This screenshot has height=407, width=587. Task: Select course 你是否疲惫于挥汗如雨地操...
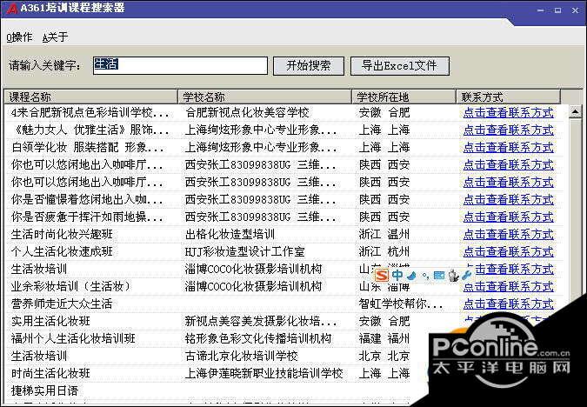(87, 217)
